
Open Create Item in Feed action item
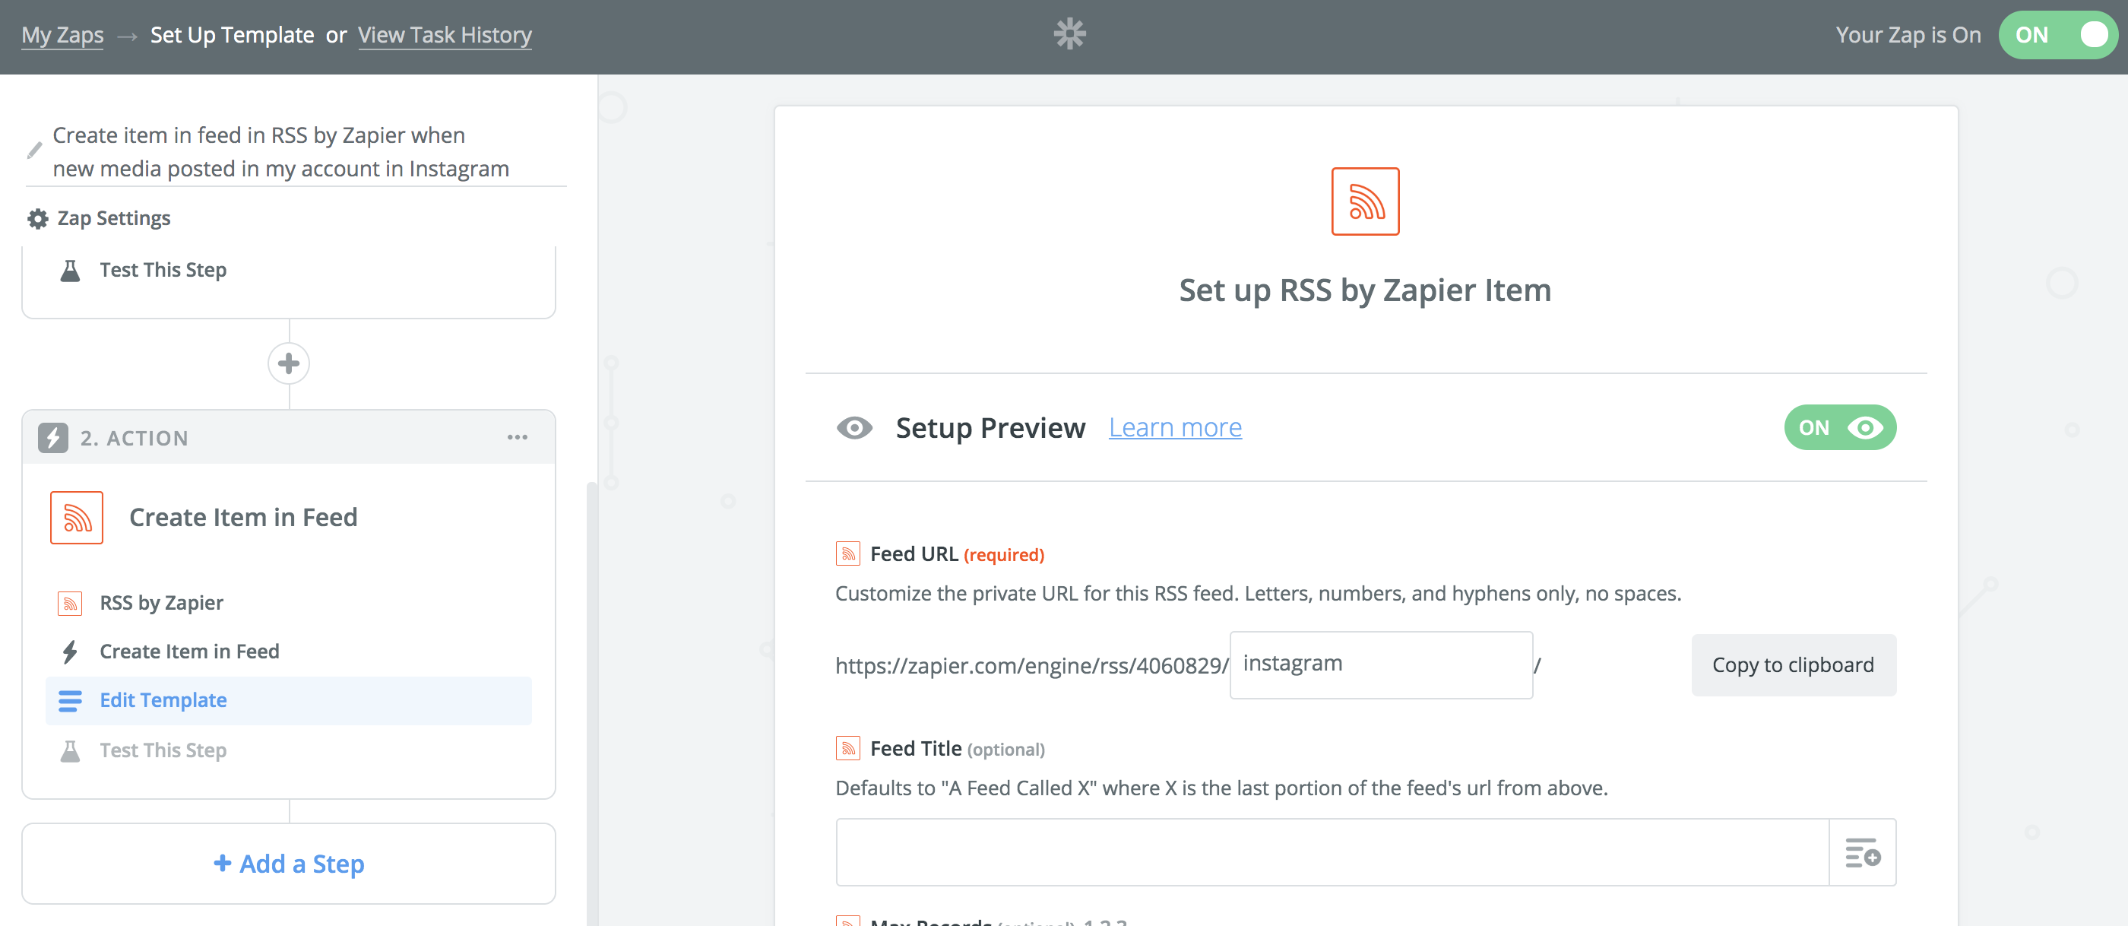[x=189, y=652]
